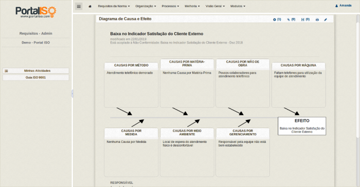
Task: Open the Organização dropdown menu
Action: 146,6
